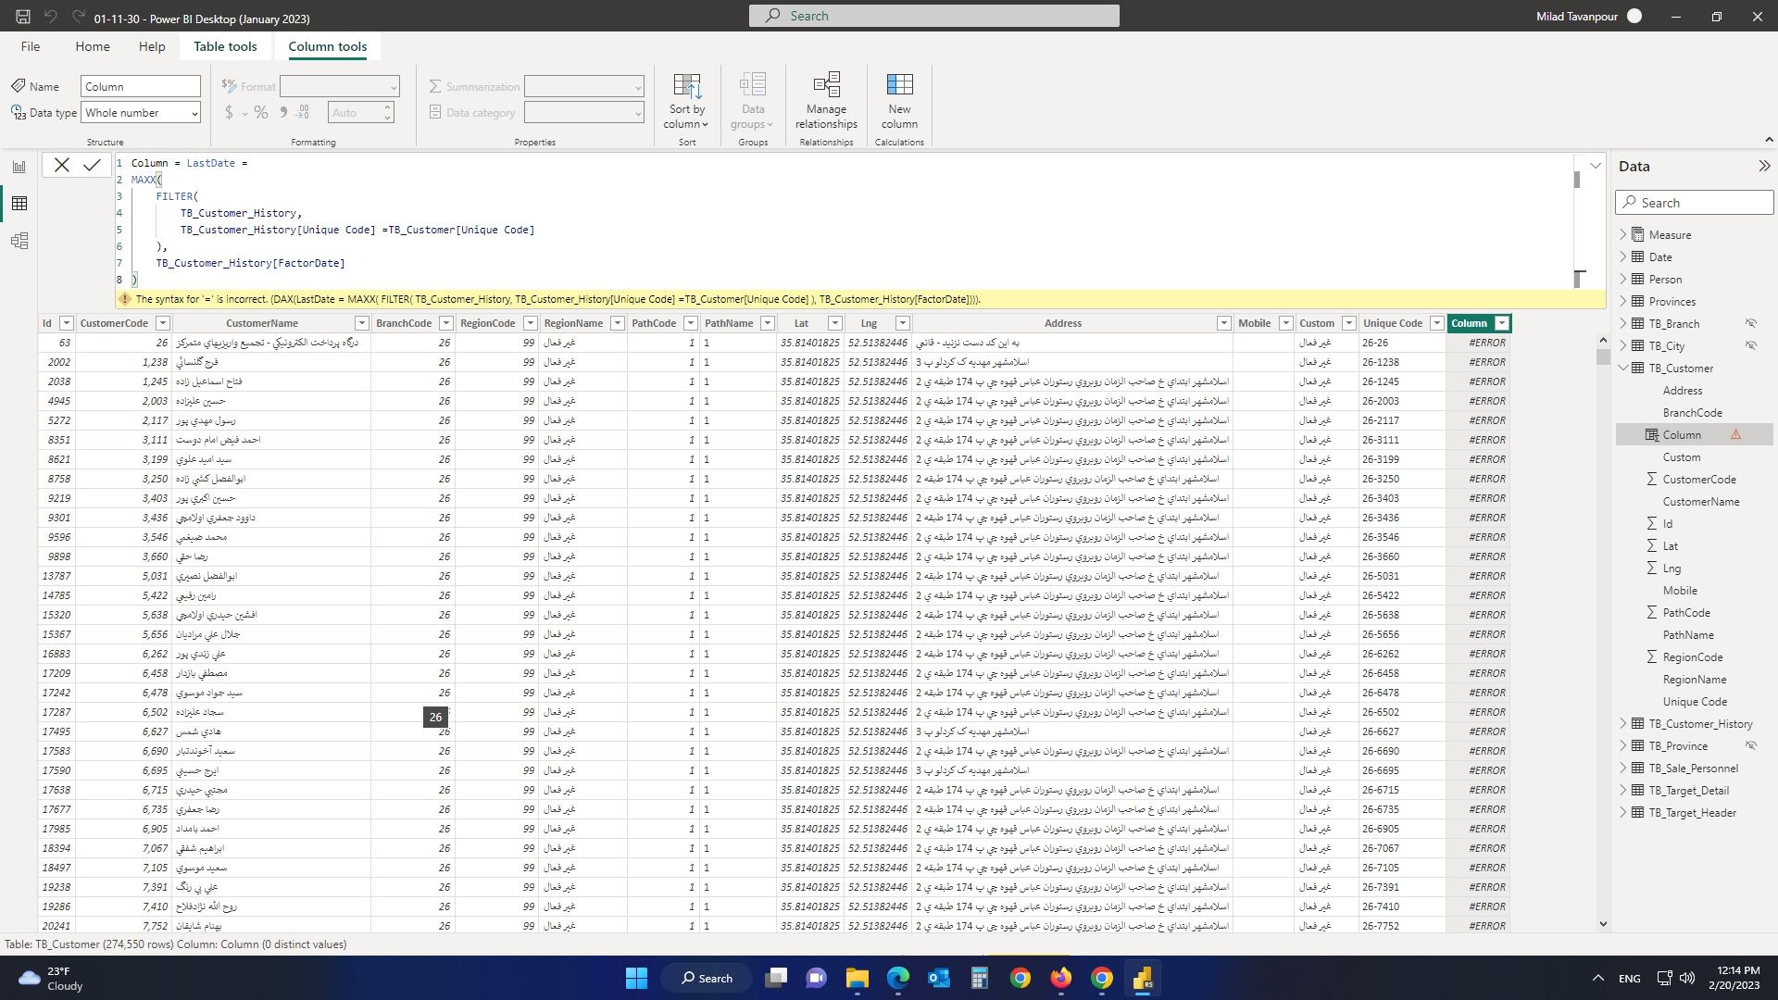Open the filter dropdown on CustomerName column
The height and width of the screenshot is (1000, 1778).
pyautogui.click(x=362, y=323)
